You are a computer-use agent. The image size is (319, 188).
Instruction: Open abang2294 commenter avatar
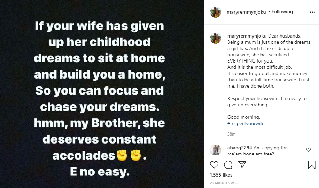click(x=216, y=150)
